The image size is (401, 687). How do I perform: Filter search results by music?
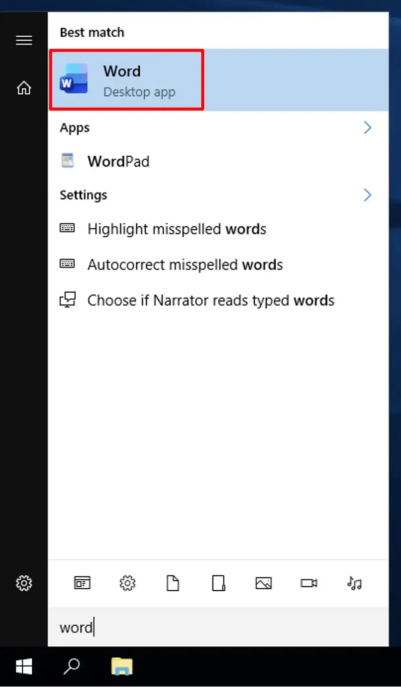coord(354,583)
